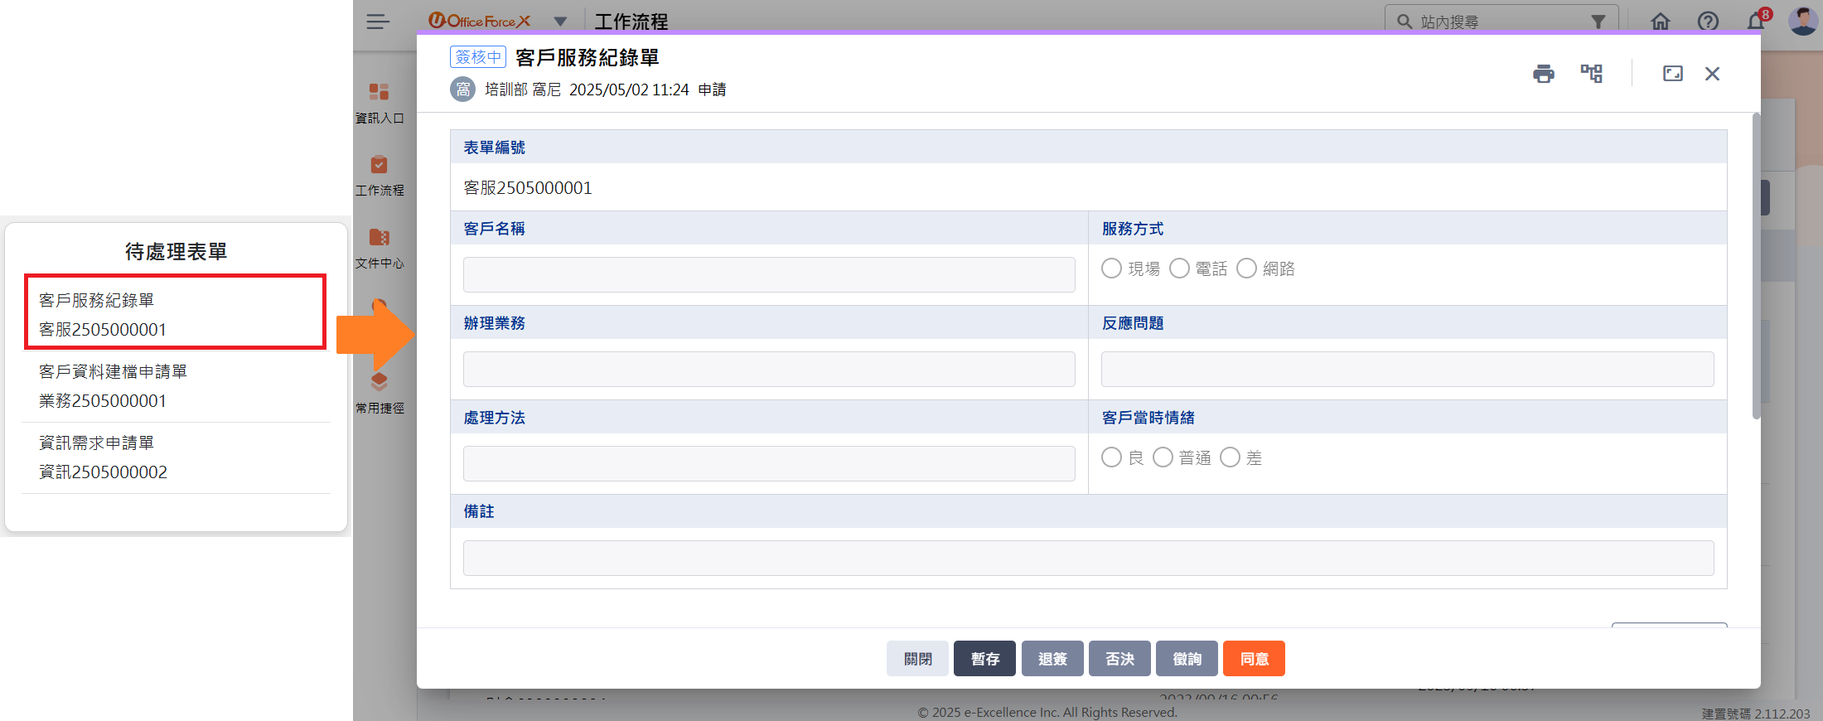The width and height of the screenshot is (1823, 721).
Task: Select 電話 service method radio
Action: [1179, 269]
